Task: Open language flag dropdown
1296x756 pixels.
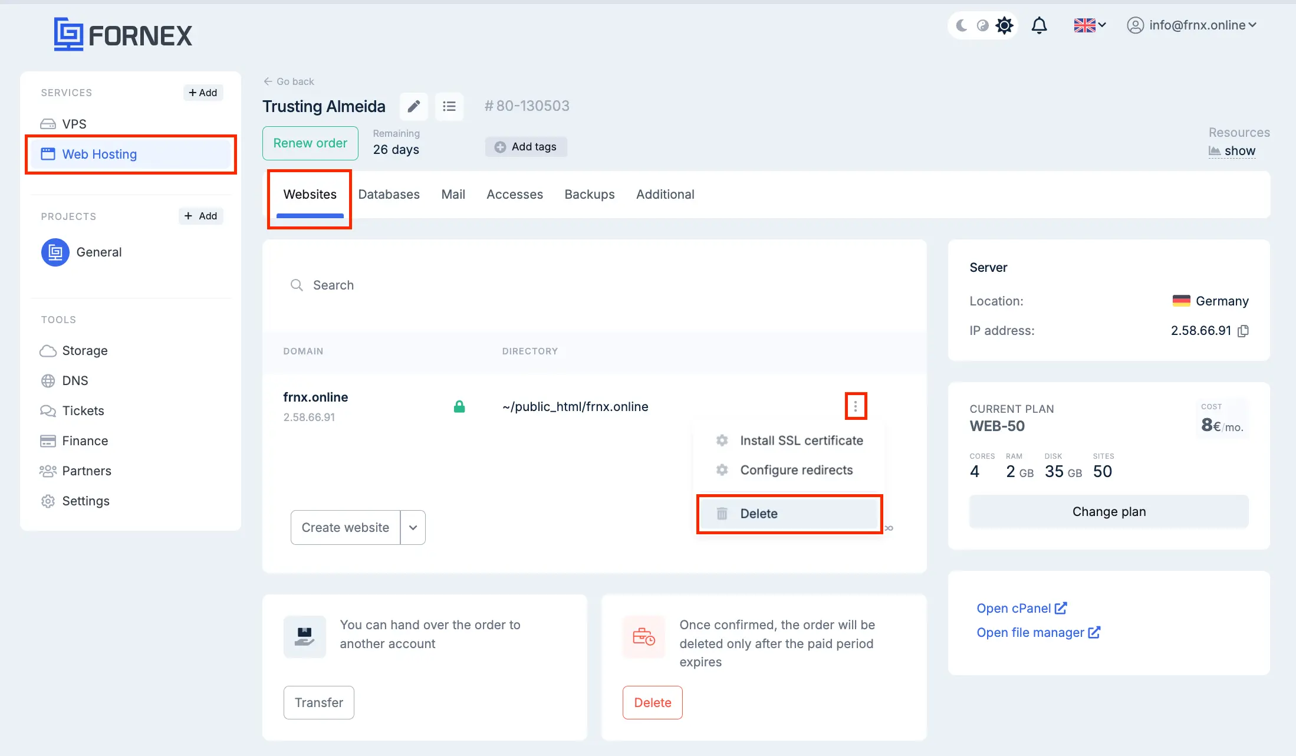Action: [x=1090, y=25]
